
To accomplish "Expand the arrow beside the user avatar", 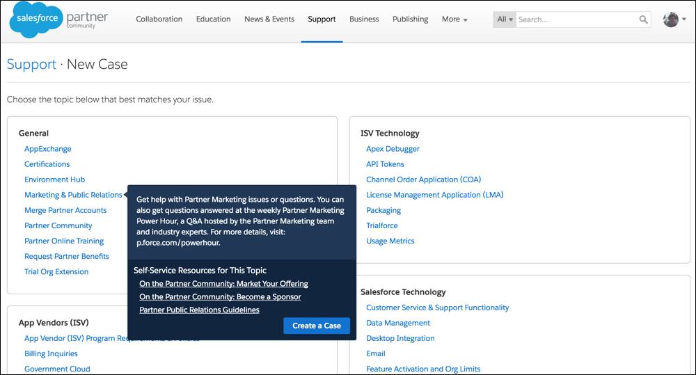I will click(684, 19).
